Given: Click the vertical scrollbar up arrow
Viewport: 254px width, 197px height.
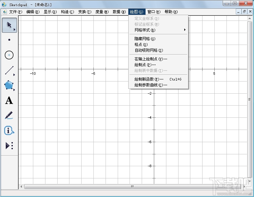Looking at the screenshot, I should click(250, 19).
